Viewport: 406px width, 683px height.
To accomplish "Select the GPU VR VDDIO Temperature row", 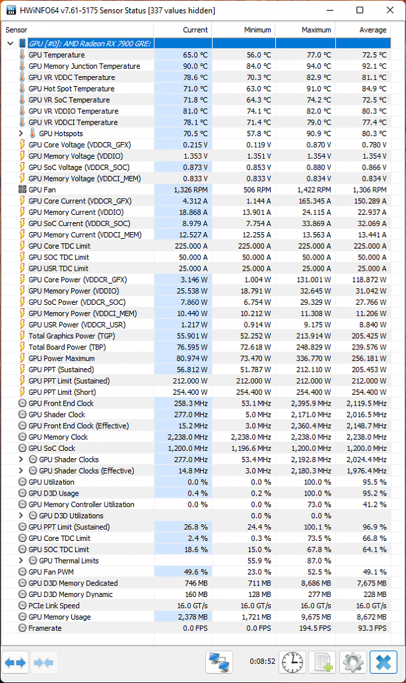I will (196, 111).
